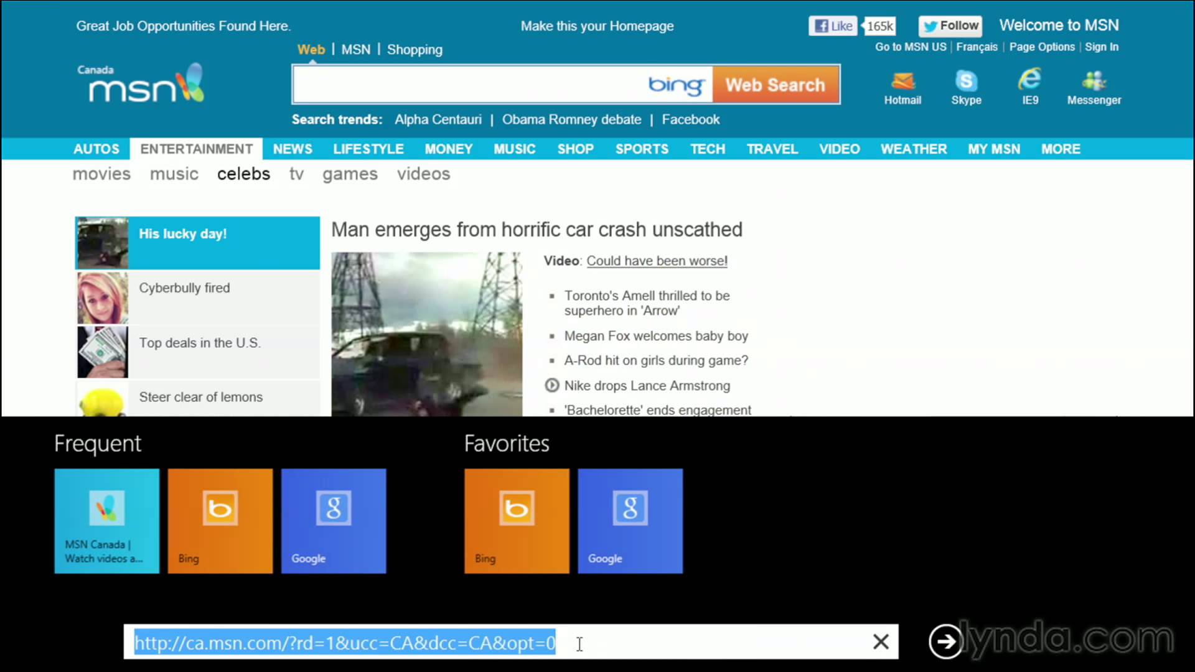Image resolution: width=1195 pixels, height=672 pixels.
Task: Clear the address bar with X
Action: 881,642
